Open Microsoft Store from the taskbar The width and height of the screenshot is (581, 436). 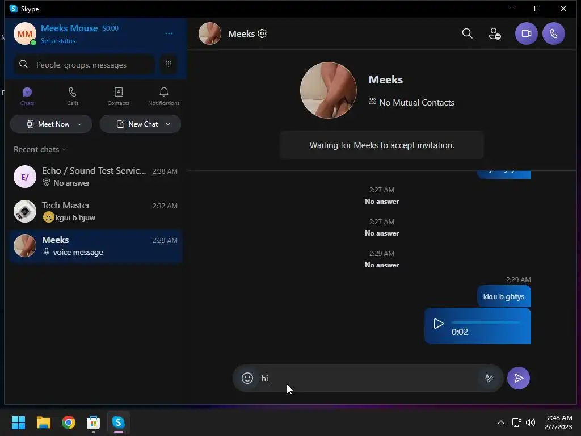tap(94, 422)
